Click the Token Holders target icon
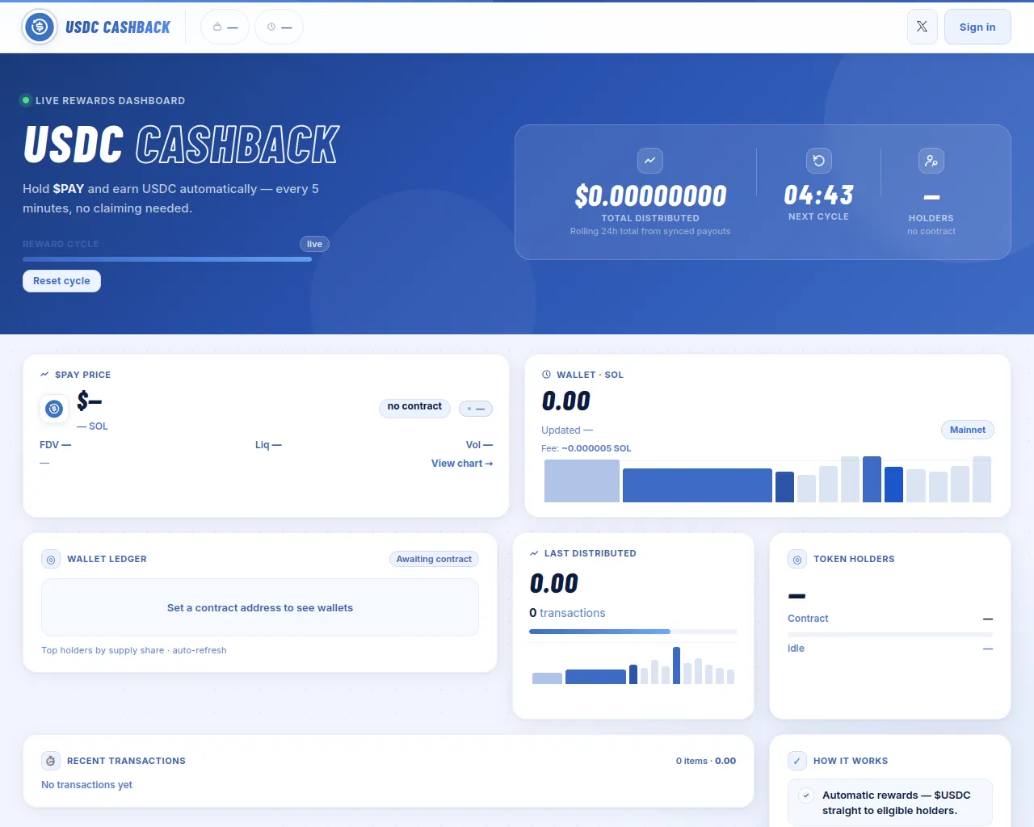This screenshot has height=827, width=1034. [797, 559]
